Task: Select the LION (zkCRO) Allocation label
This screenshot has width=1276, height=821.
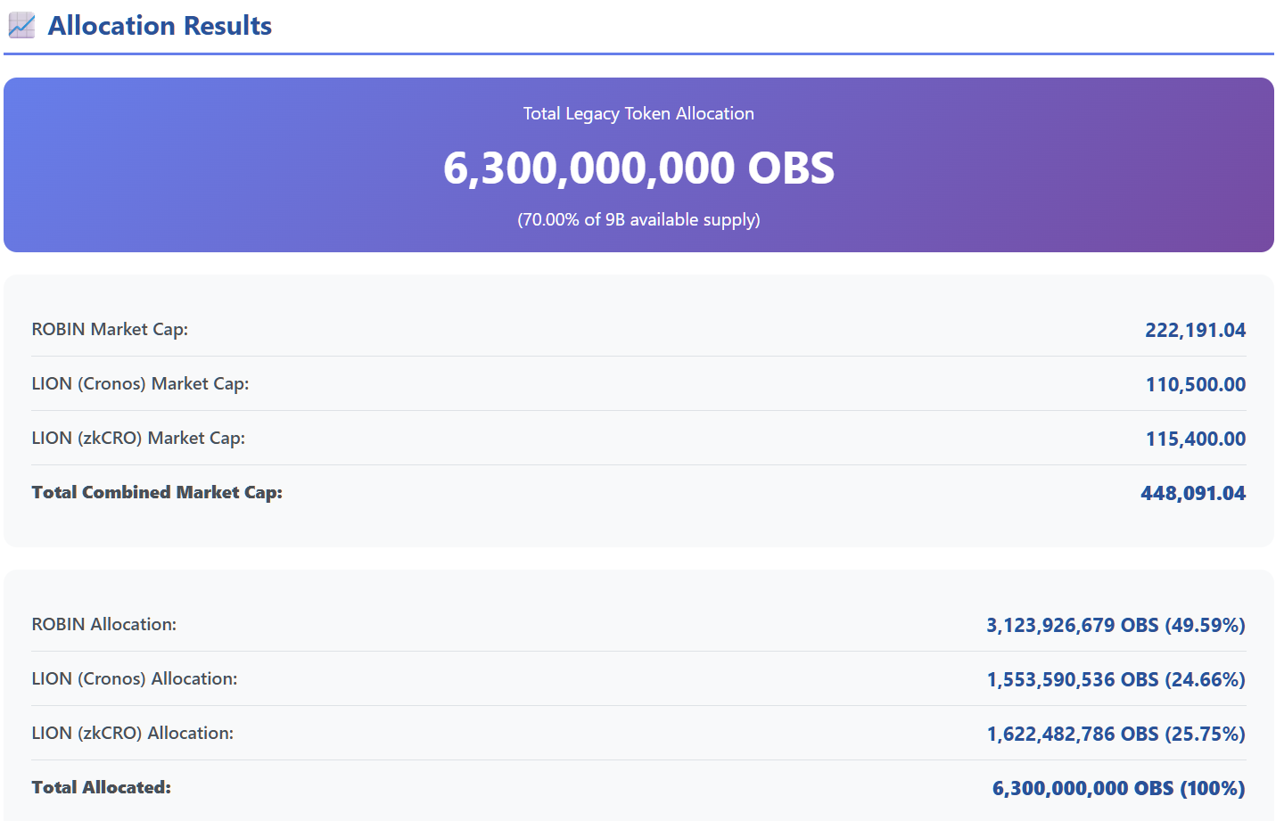Action: tap(133, 733)
